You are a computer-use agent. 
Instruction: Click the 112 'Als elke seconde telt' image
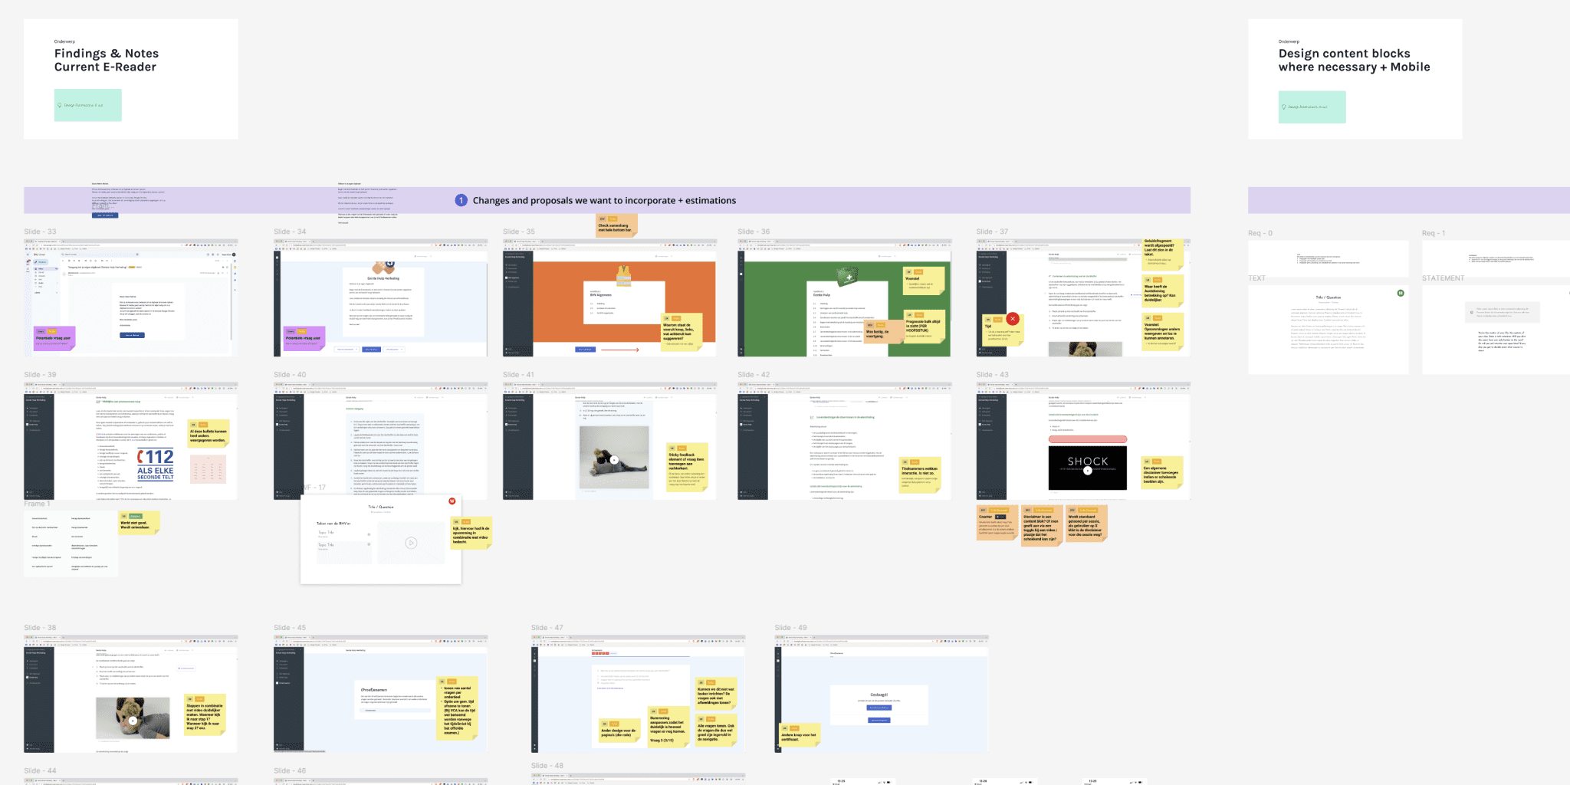pyautogui.click(x=156, y=465)
